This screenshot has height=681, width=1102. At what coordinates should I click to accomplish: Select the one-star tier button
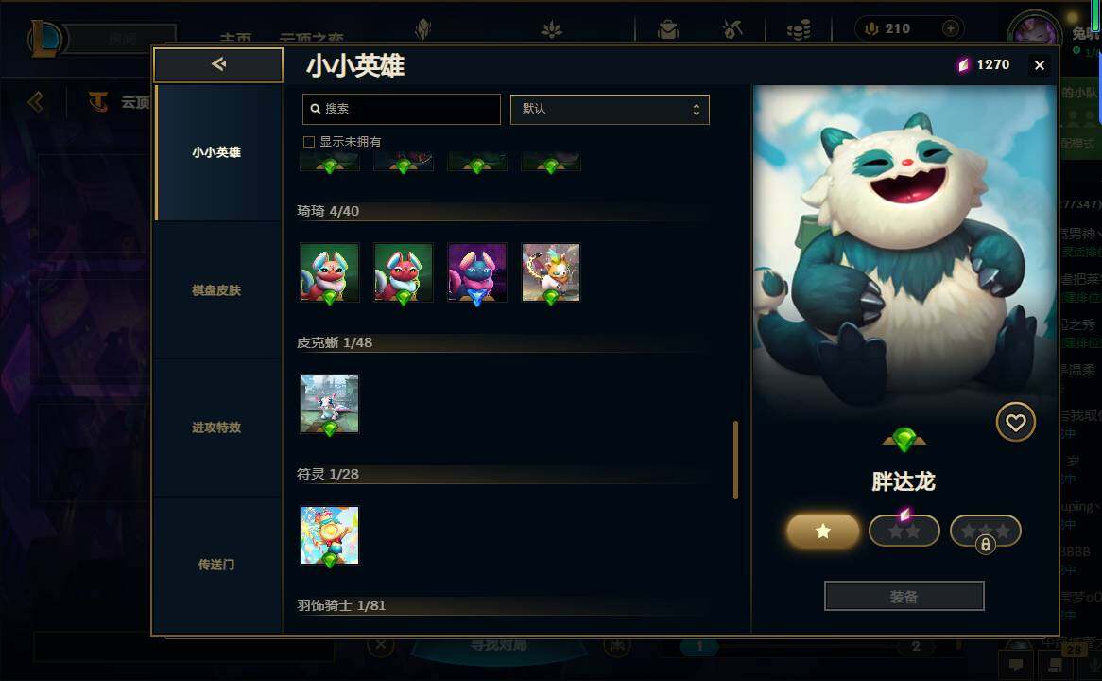pos(823,532)
